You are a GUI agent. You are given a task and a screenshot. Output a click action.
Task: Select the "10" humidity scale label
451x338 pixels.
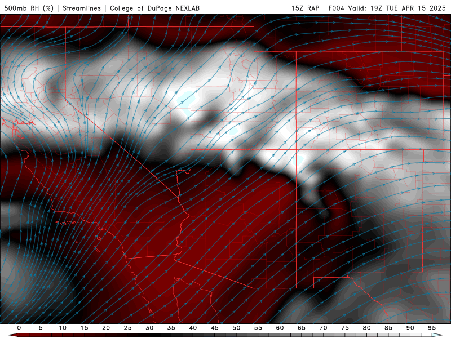click(63, 328)
